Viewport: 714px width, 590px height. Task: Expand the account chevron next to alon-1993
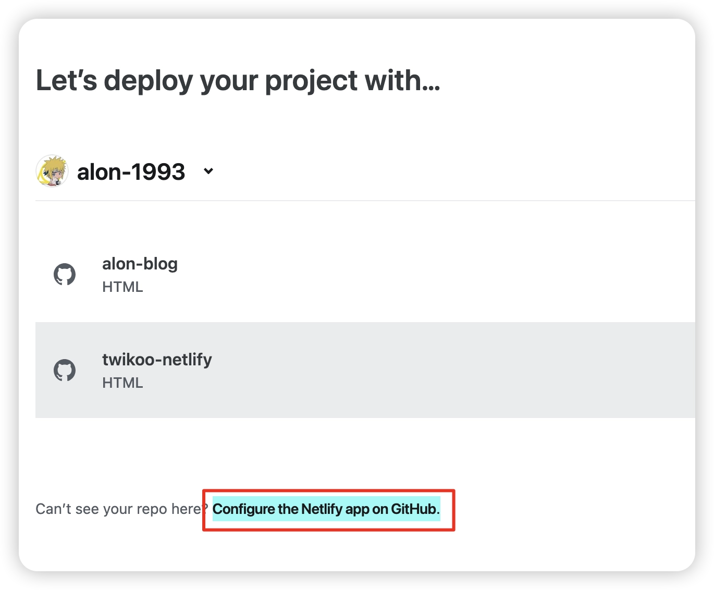[x=208, y=171]
